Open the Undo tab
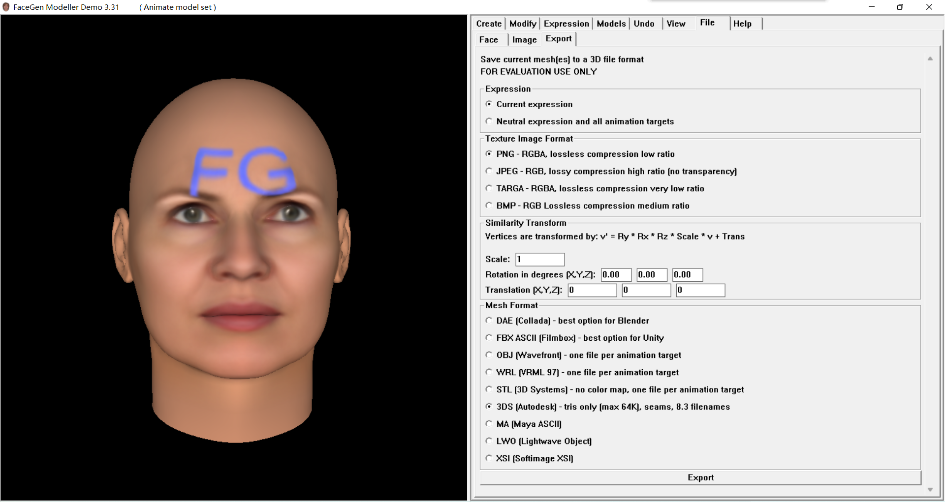This screenshot has width=945, height=502. 644,24
